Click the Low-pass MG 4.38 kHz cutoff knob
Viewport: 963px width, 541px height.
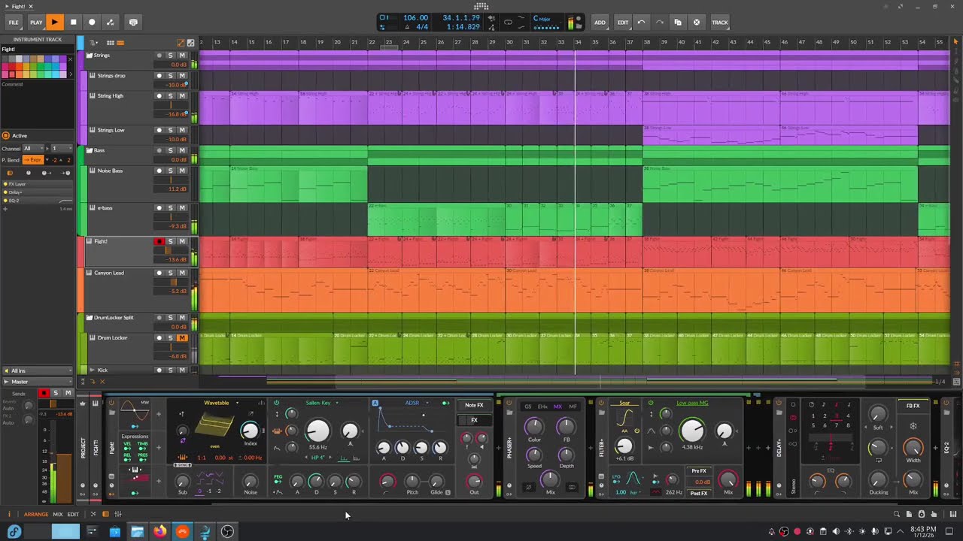click(691, 431)
